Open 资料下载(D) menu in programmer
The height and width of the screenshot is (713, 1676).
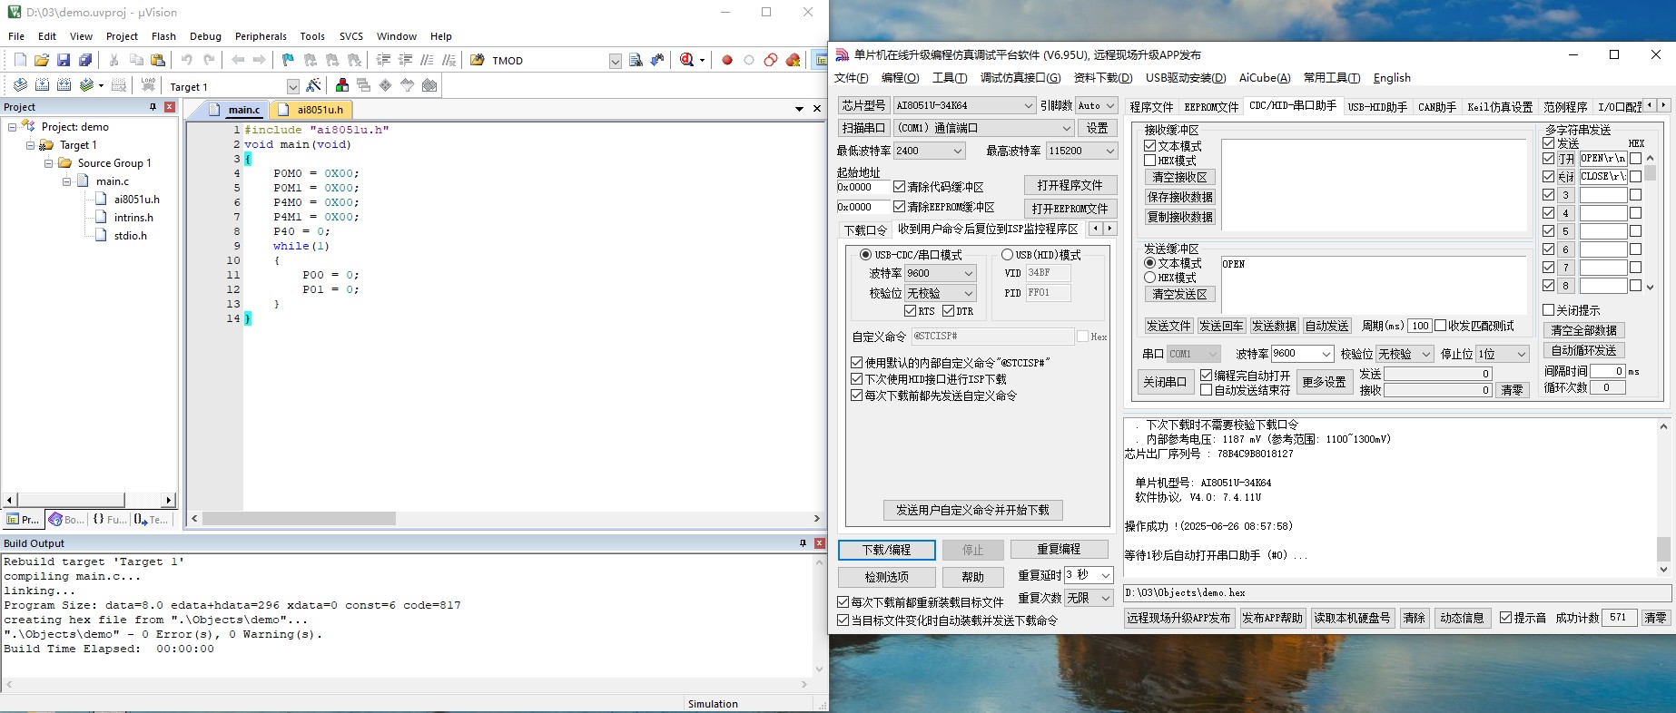1103,78
